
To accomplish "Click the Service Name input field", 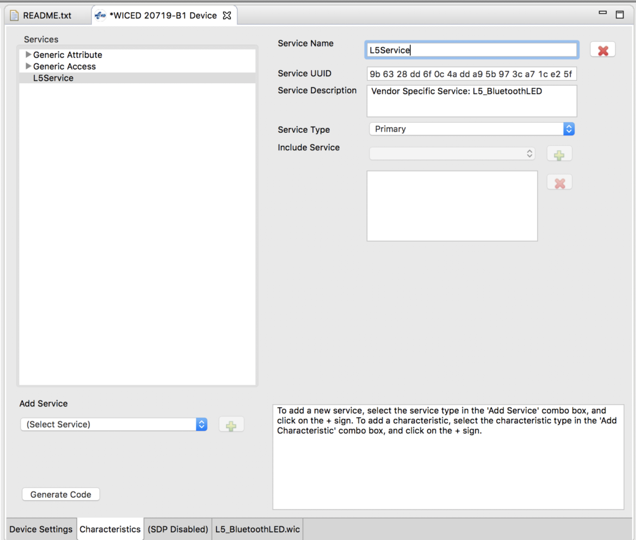I will pos(472,50).
